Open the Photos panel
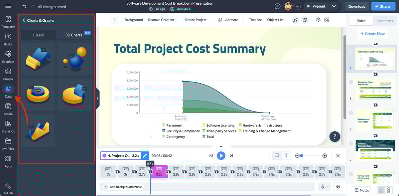Image resolution: width=399 pixels, height=196 pixels. click(x=8, y=74)
